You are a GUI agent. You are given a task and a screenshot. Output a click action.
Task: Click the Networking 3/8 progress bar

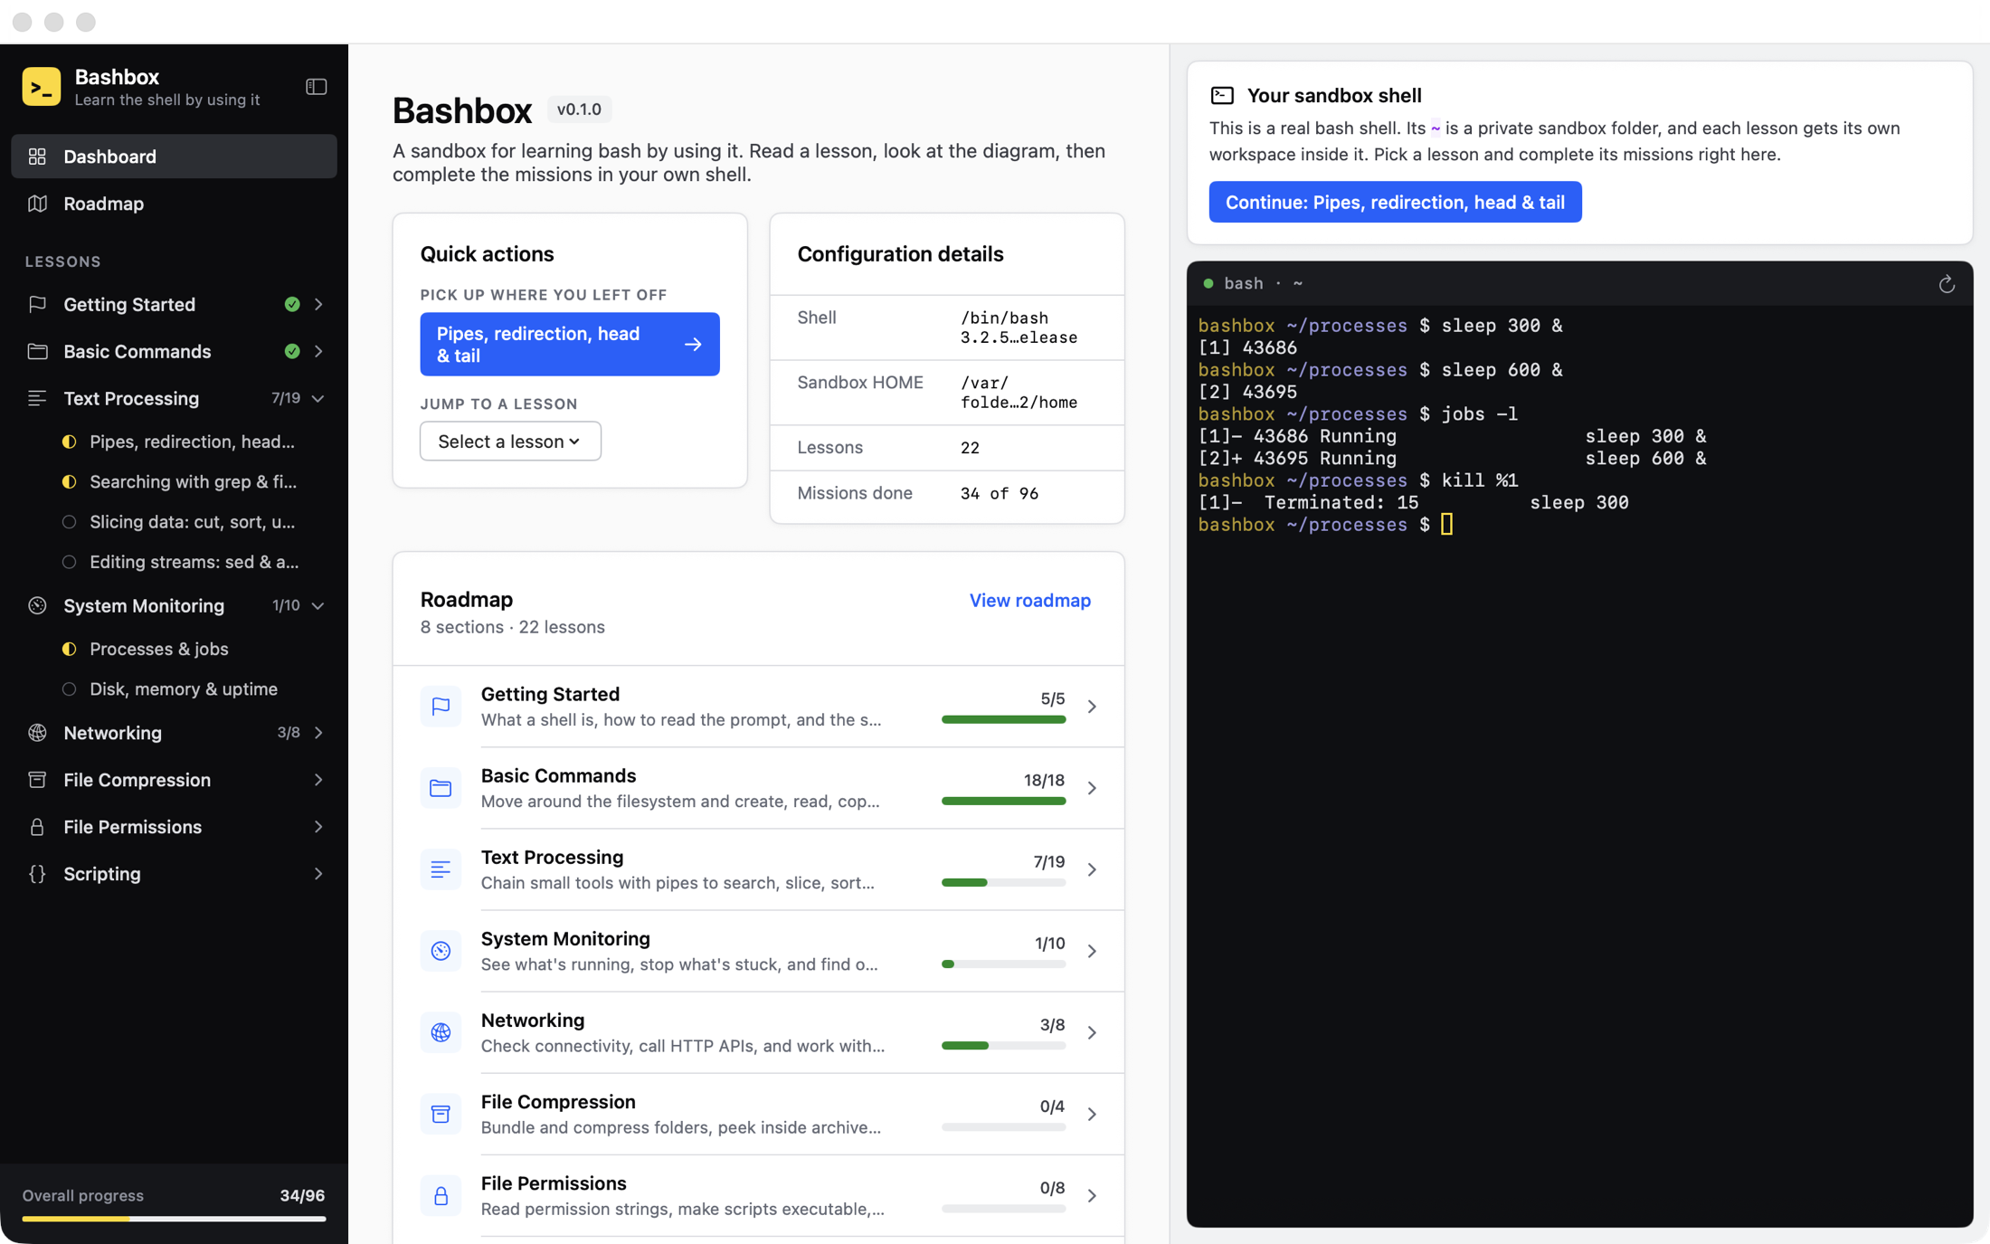[1003, 1045]
